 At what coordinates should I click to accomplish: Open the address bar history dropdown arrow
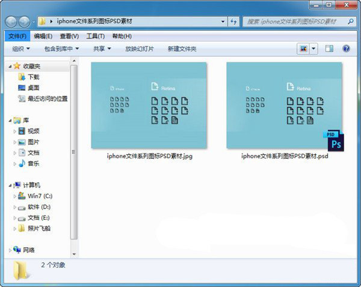click(223, 22)
